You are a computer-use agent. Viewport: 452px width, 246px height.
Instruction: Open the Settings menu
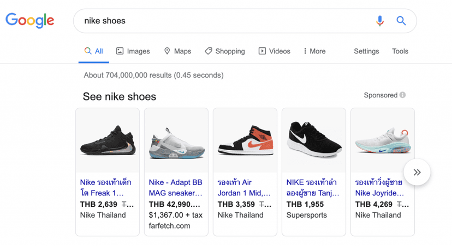coord(366,51)
